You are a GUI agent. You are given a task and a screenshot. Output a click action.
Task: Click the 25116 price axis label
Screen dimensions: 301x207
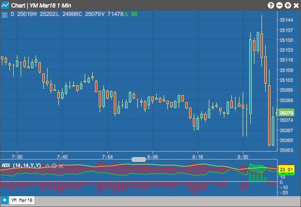pyautogui.click(x=286, y=60)
